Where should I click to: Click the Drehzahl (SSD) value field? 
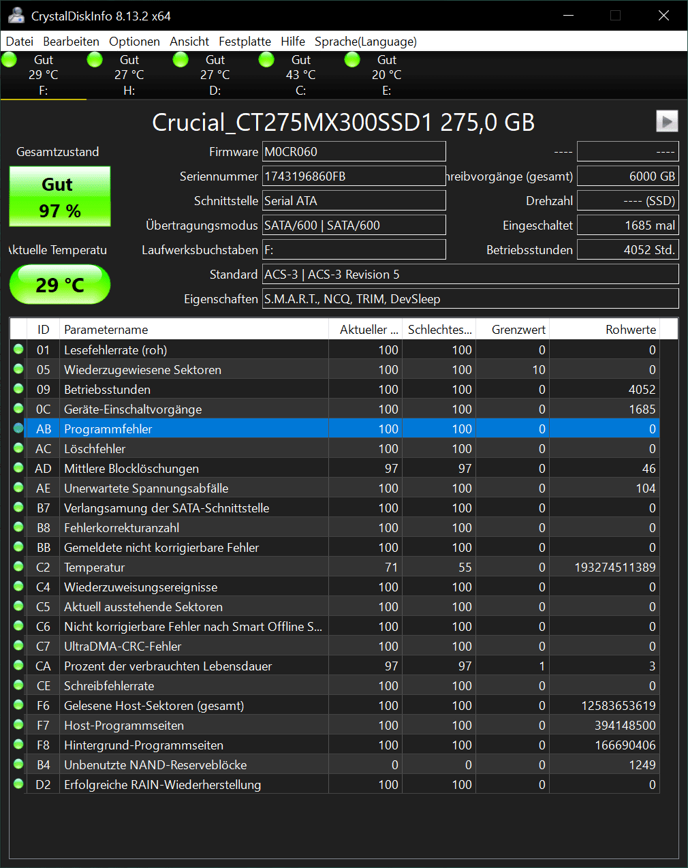(628, 200)
